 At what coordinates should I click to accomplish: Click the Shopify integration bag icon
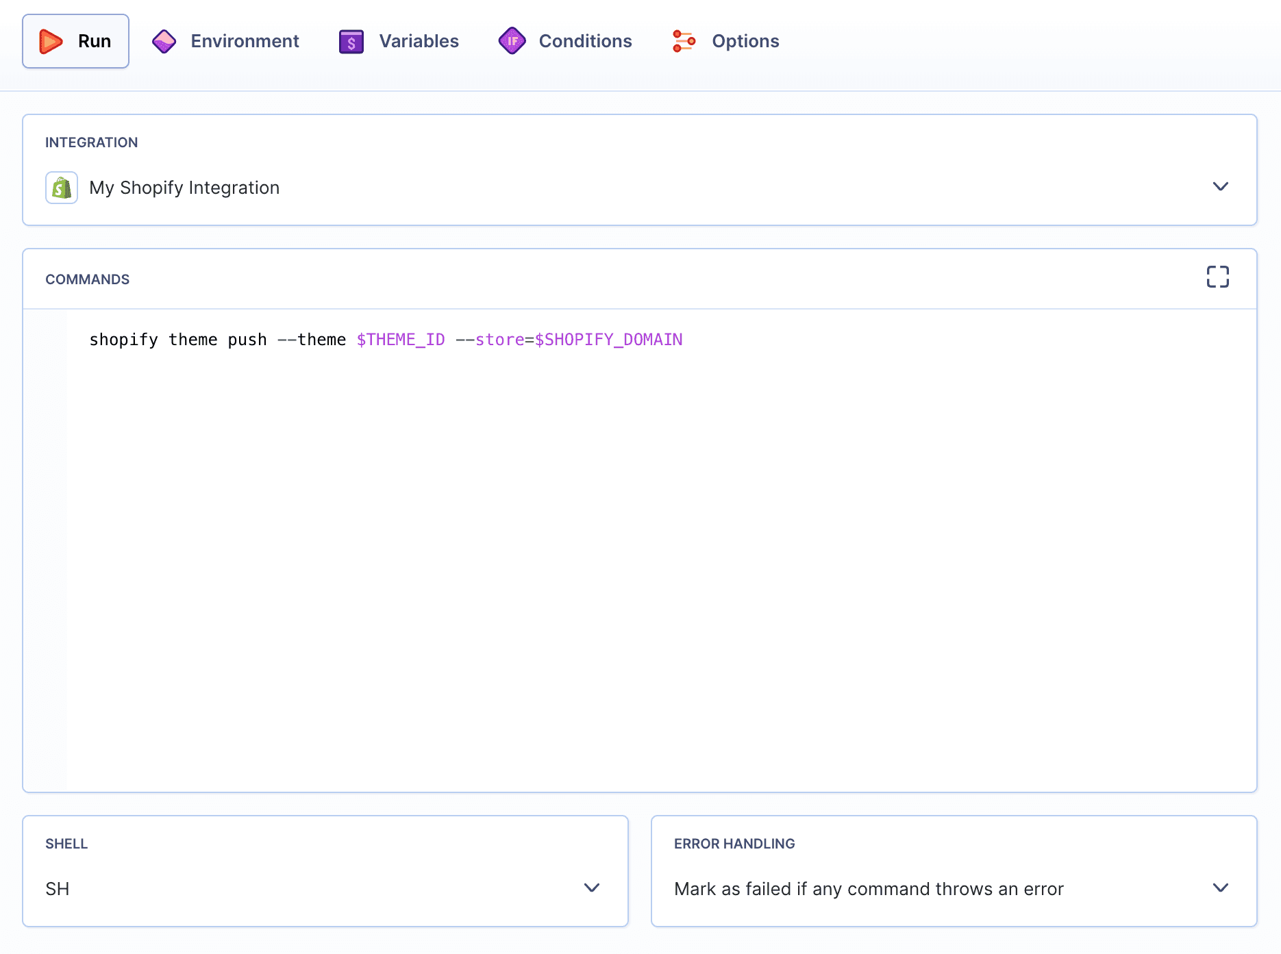[x=61, y=187]
